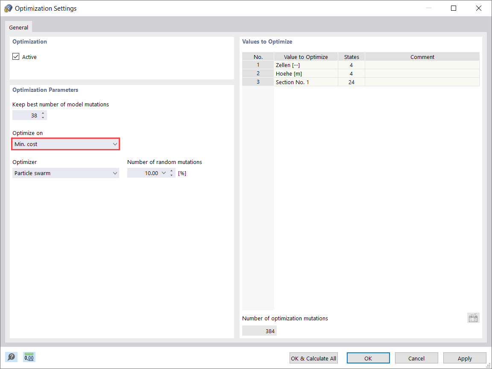Viewport: 492px width, 369px height.
Task: Click the Value to Optimize column header
Action: pyautogui.click(x=306, y=57)
